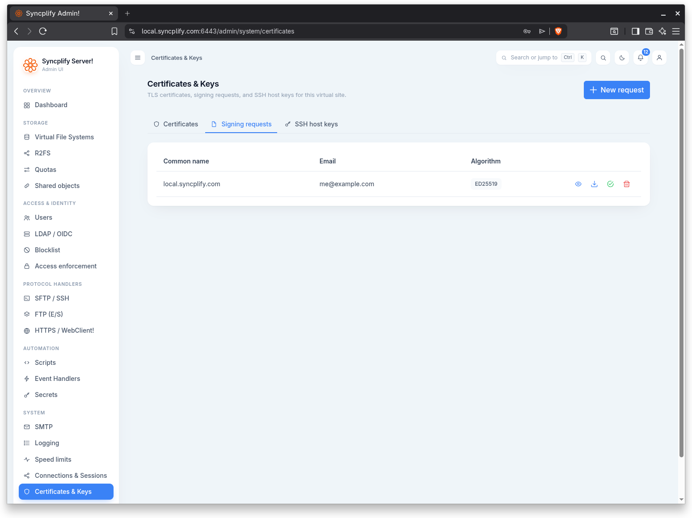Click the saved passwords key icon
Viewport: 692px width, 518px height.
coord(527,31)
